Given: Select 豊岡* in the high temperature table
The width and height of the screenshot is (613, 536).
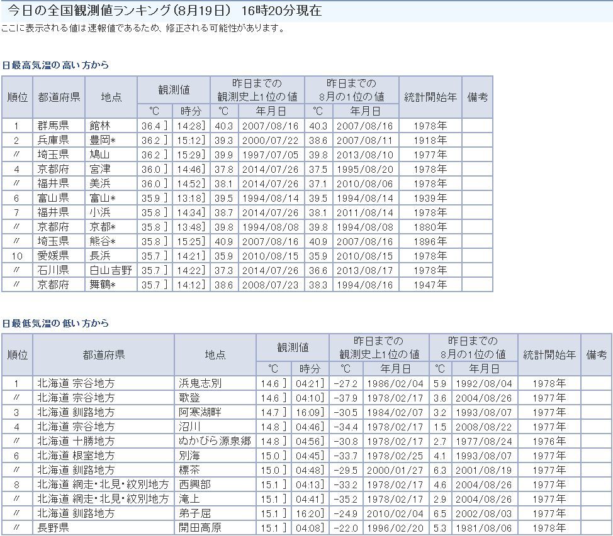Looking at the screenshot, I should [x=103, y=140].
